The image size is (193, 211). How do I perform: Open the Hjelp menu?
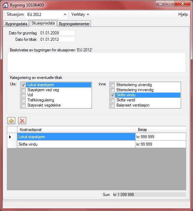click(183, 14)
